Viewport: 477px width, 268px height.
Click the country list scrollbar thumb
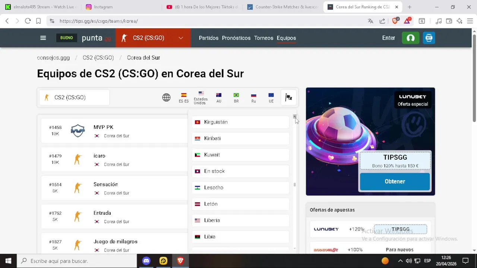click(295, 185)
